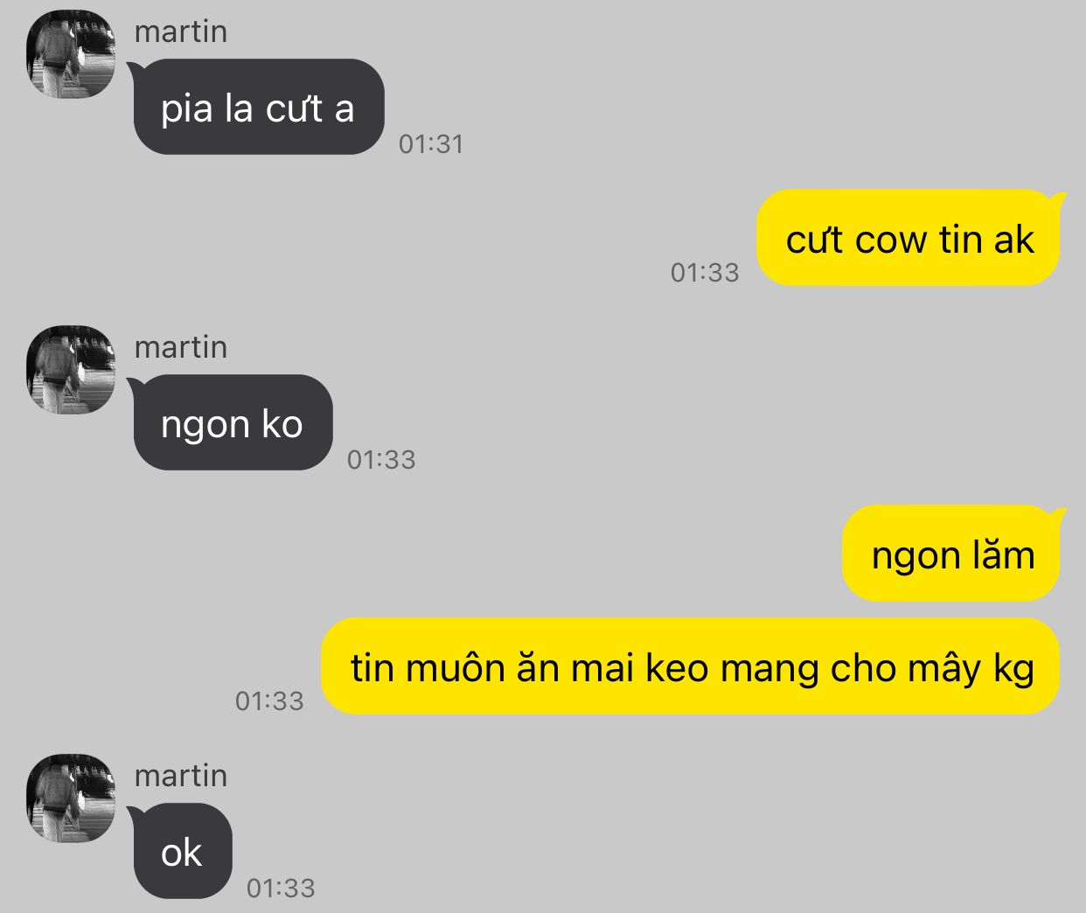The image size is (1086, 913).
Task: Select the 'ngon ko' message bubble
Action: coord(233,422)
